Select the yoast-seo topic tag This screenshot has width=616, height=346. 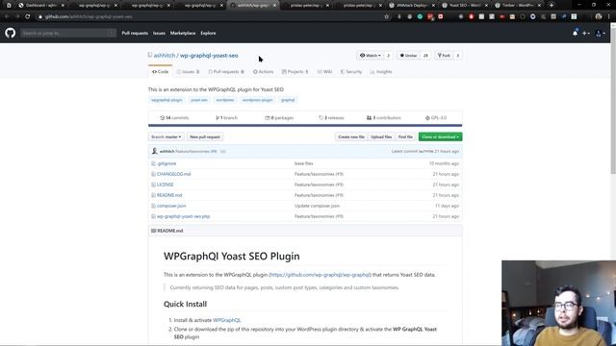tap(199, 100)
